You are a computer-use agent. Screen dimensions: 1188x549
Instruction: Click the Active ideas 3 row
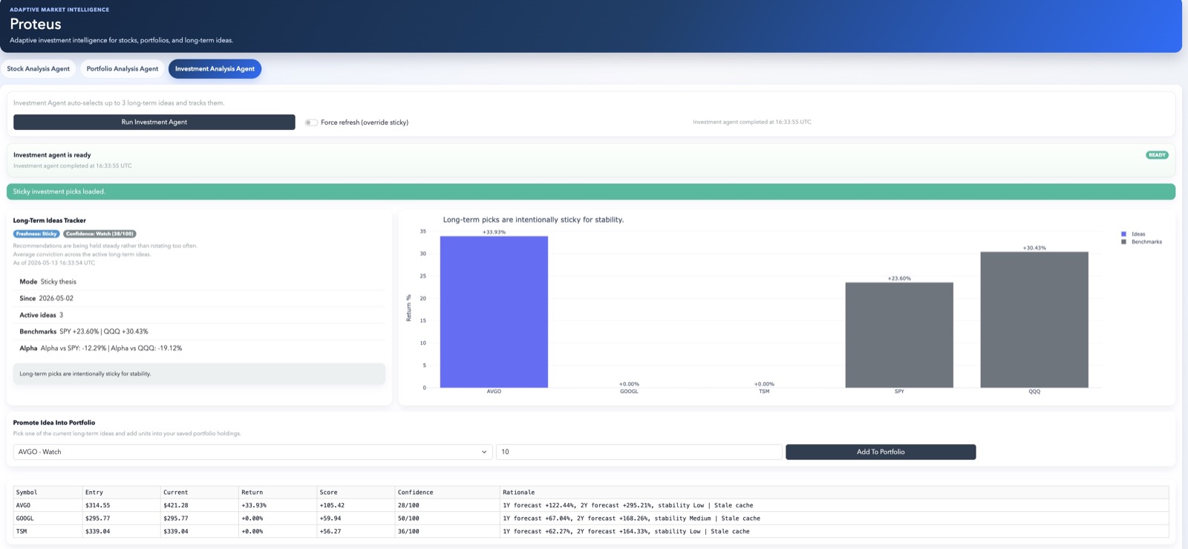click(199, 315)
